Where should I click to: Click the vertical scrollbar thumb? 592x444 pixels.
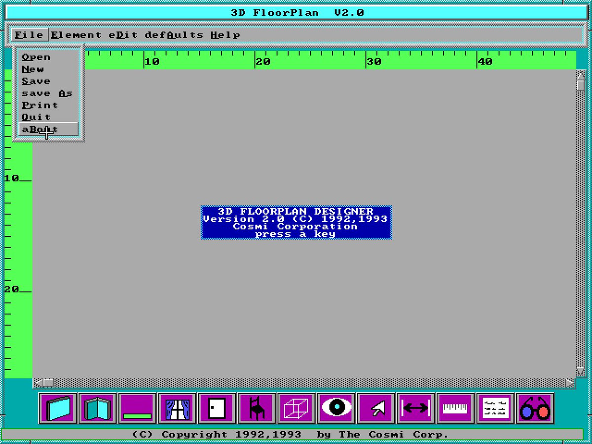tap(580, 85)
